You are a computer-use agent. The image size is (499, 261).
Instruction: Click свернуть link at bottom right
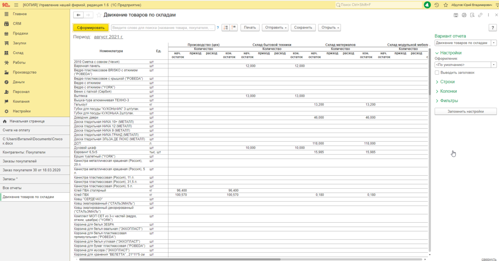pos(489,259)
